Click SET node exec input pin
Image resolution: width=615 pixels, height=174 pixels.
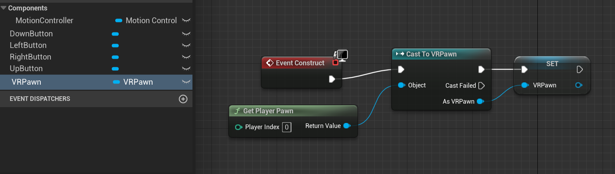tap(525, 70)
